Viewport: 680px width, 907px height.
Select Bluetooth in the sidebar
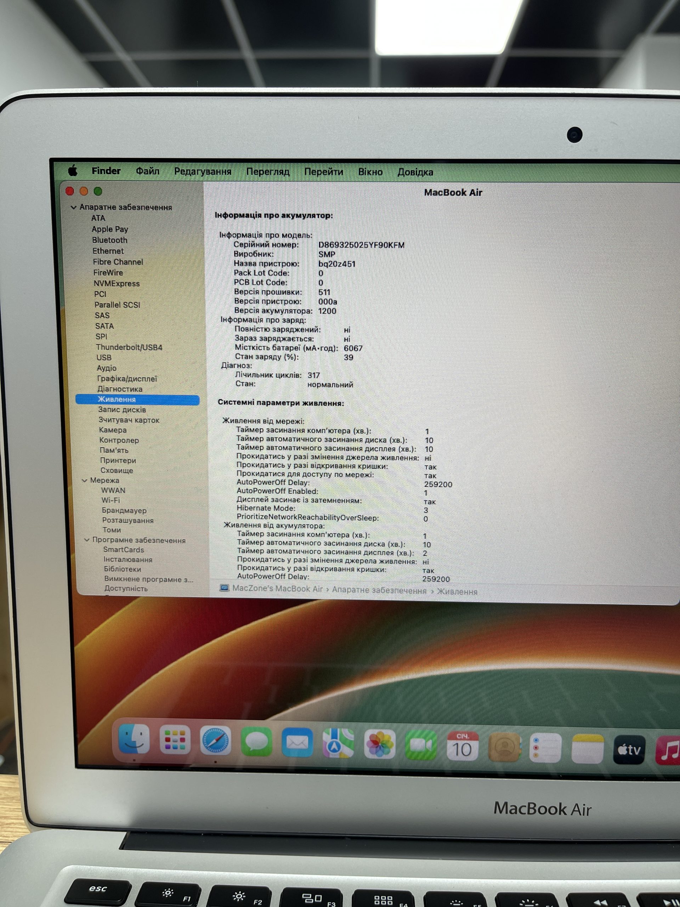tap(109, 240)
